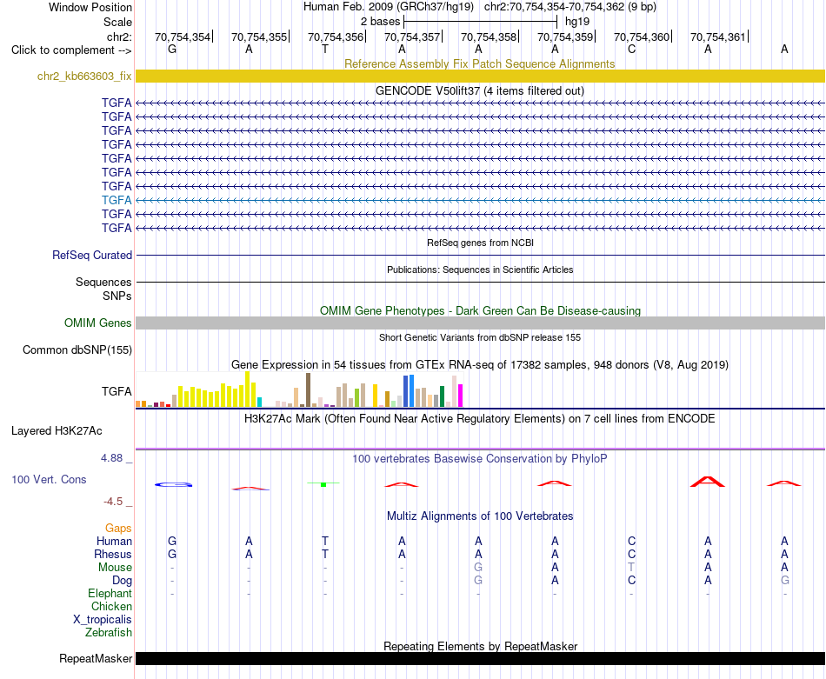This screenshot has height=679, width=826.
Task: Click the green T conservation marker
Action: (x=323, y=483)
